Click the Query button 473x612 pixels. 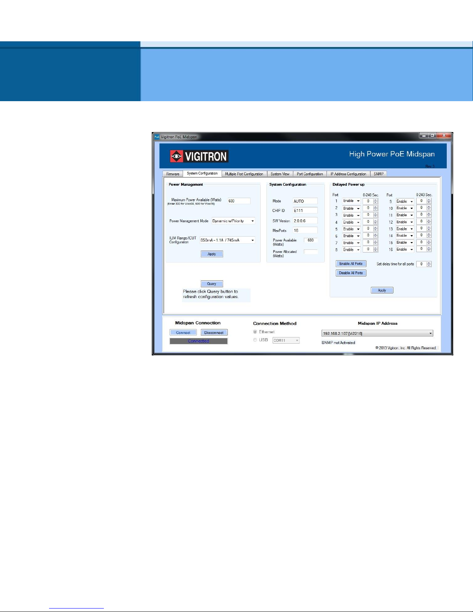[x=212, y=284]
